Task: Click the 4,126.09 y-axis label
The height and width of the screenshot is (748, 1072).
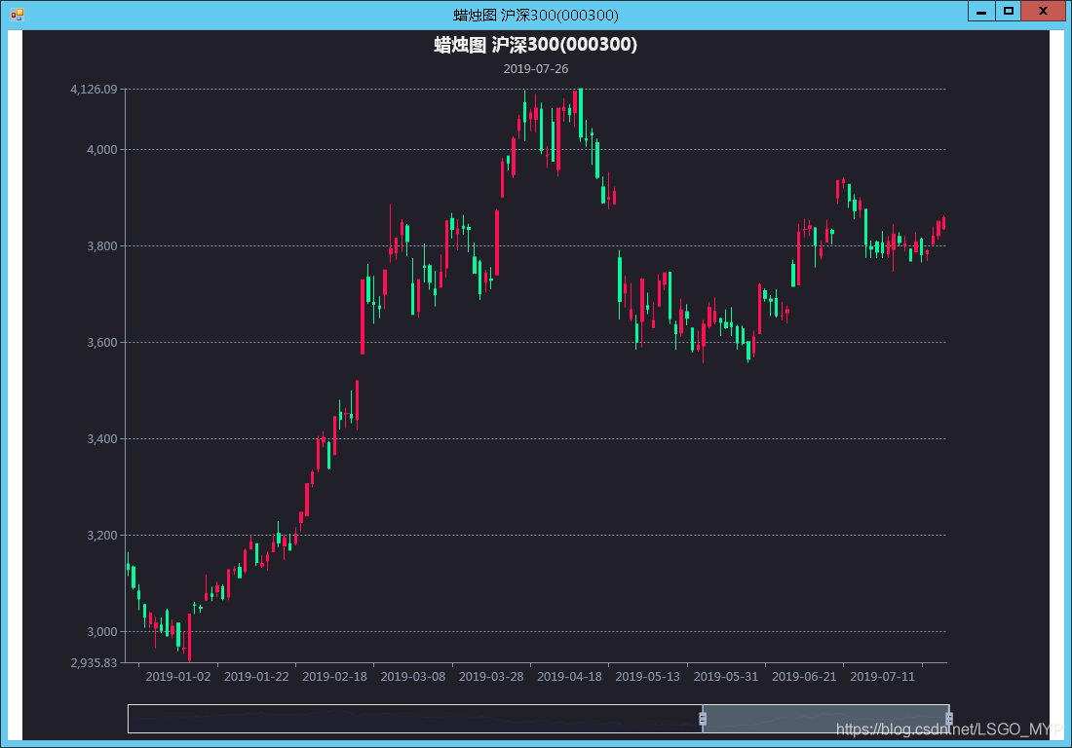Action: pyautogui.click(x=94, y=90)
